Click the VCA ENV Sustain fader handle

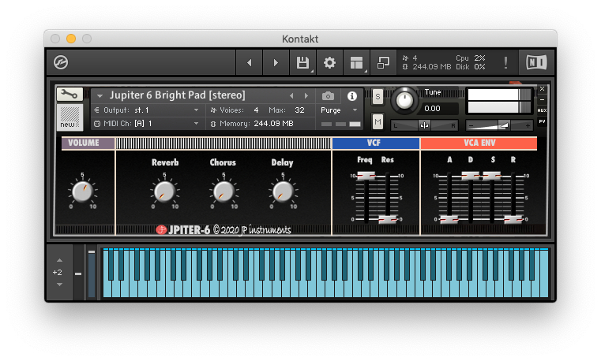pos(492,176)
